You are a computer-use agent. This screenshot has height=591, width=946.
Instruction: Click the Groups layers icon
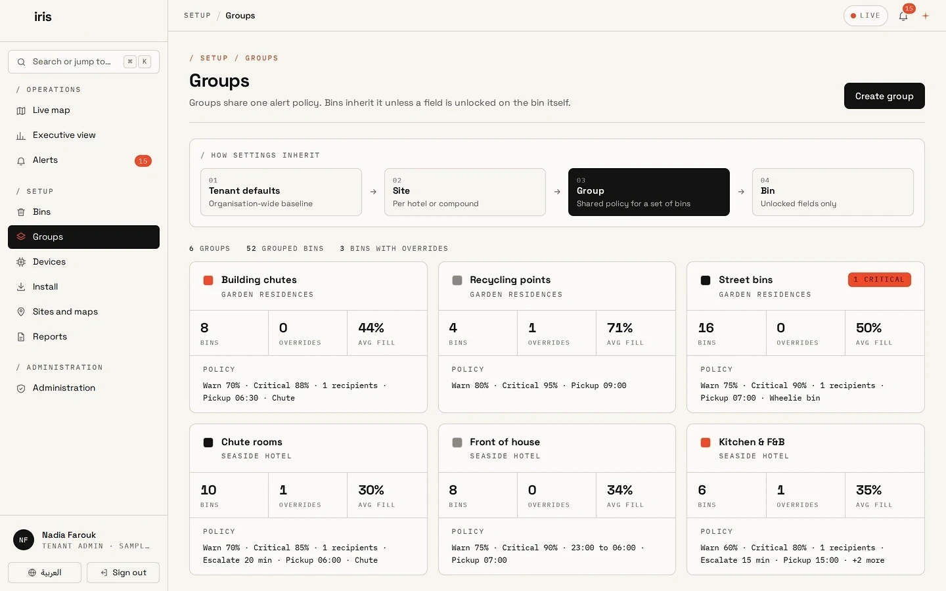[x=21, y=237]
